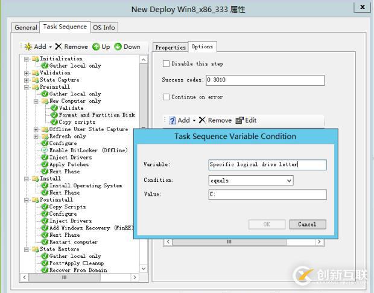Click the New Computer only folder icon
This screenshot has height=293, width=374.
point(45,101)
